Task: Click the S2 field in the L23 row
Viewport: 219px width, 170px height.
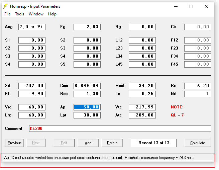Action: coord(32,48)
